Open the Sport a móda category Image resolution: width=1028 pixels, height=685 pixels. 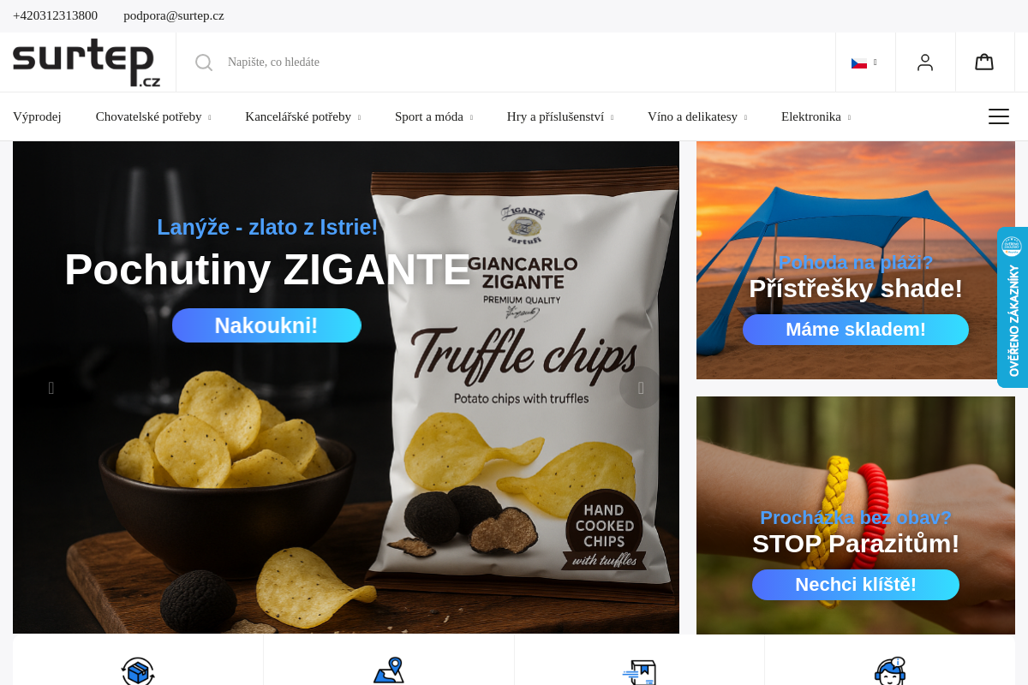(x=433, y=116)
